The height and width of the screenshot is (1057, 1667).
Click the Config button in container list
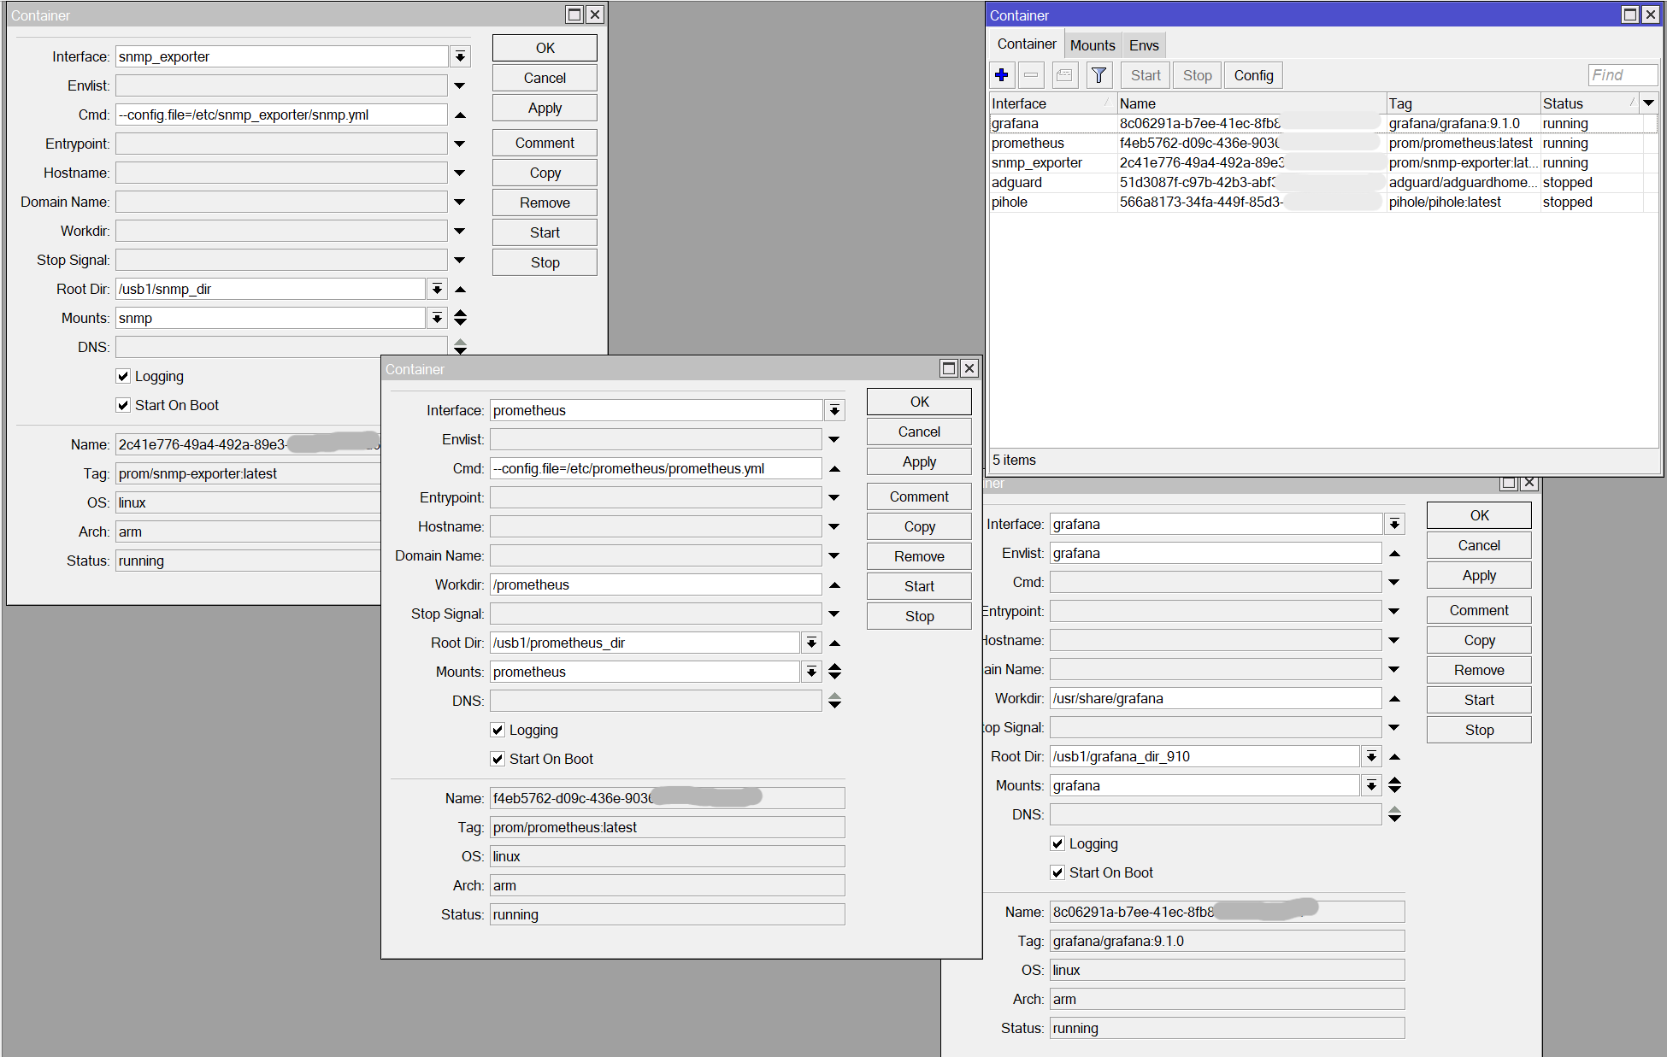coord(1253,75)
